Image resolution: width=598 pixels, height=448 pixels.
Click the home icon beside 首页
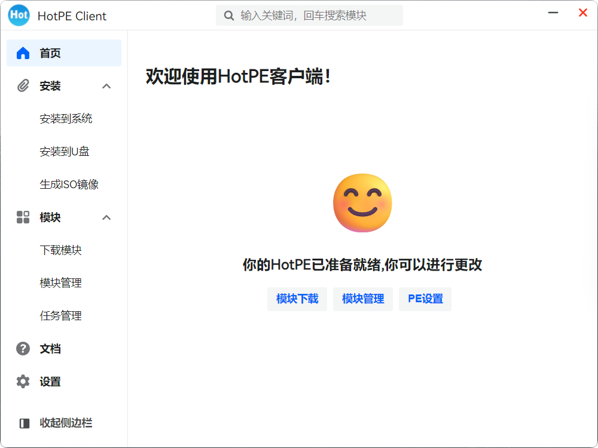click(x=23, y=53)
